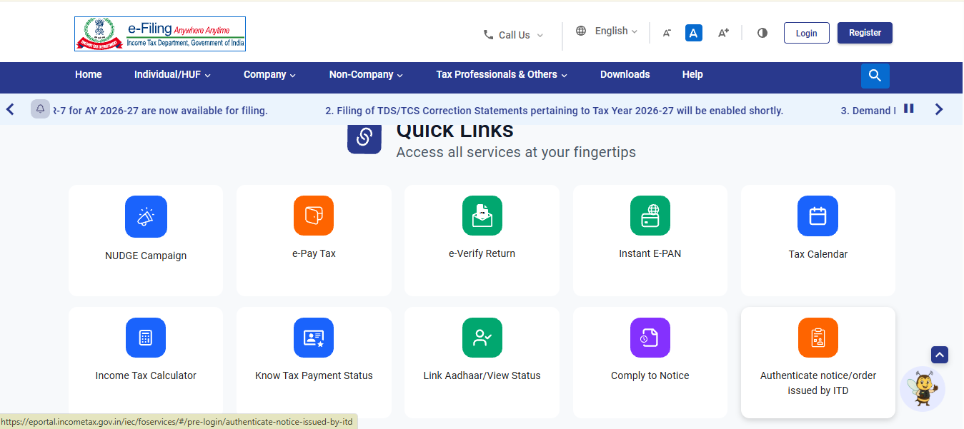964x429 pixels.
Task: Open the Downloads menu item
Action: point(625,74)
